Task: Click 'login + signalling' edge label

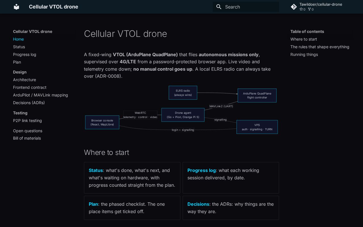Action: (183, 130)
